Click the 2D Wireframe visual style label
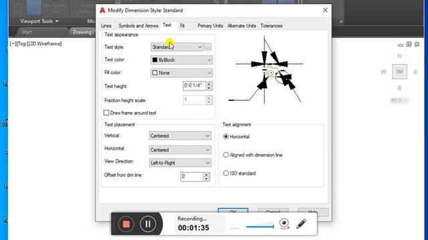Viewport: 428px width, 240px height. tap(45, 44)
